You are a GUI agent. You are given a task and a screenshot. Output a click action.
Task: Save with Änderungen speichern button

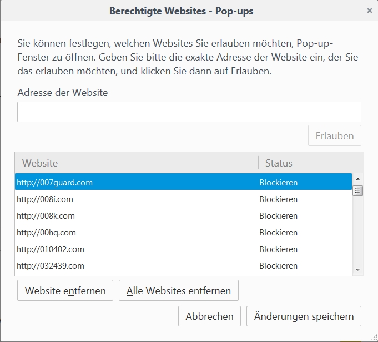tap(304, 316)
